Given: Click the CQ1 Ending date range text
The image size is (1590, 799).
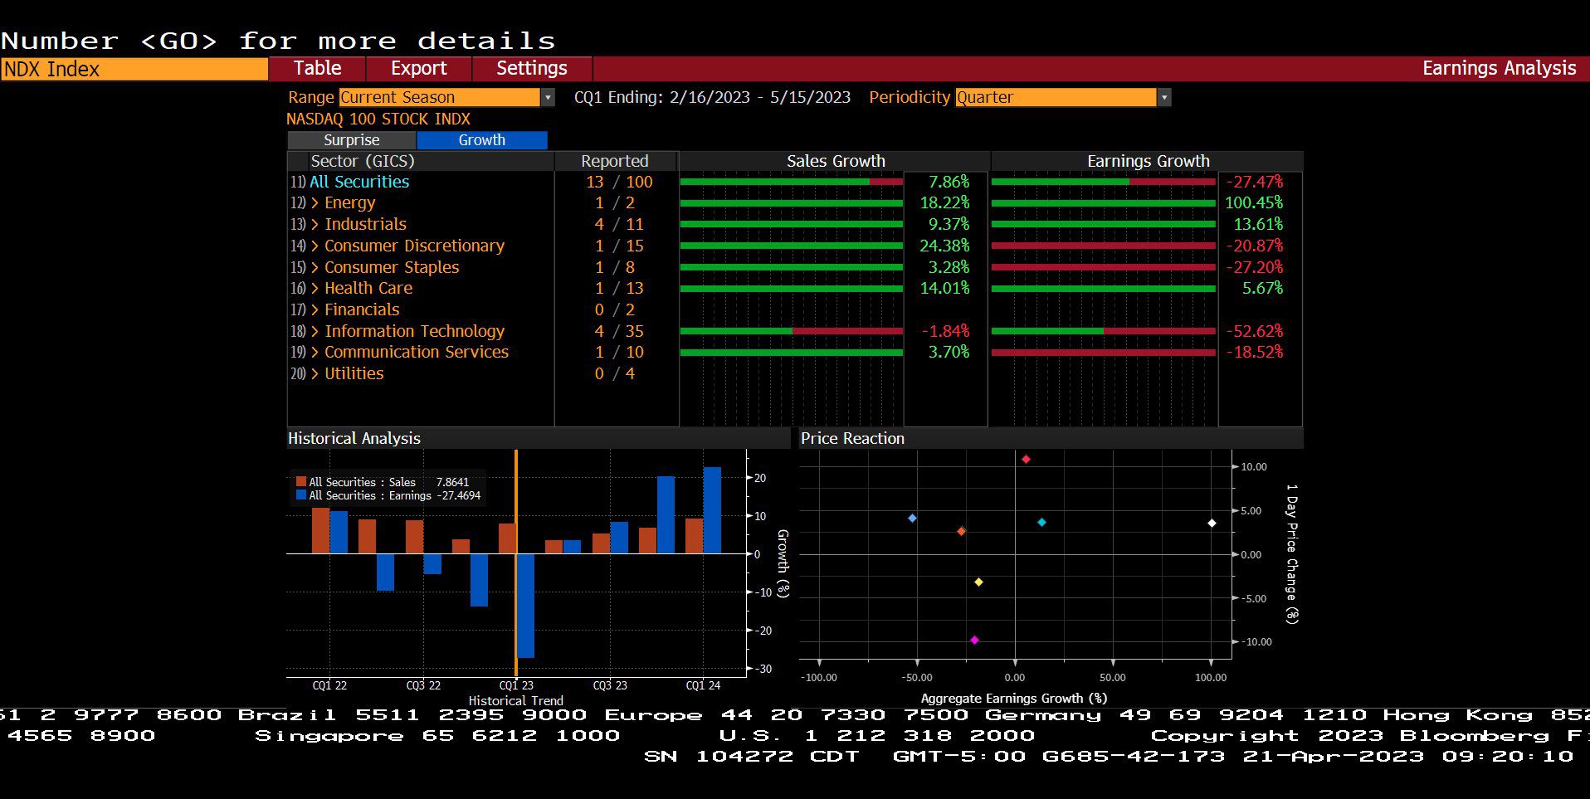Looking at the screenshot, I should [712, 97].
